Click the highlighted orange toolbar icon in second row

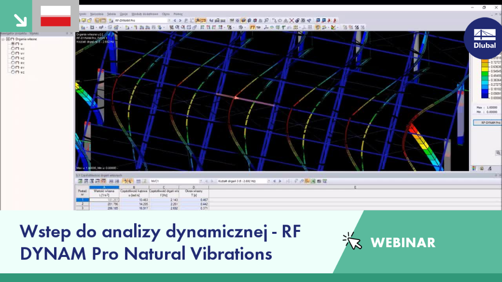(252, 27)
